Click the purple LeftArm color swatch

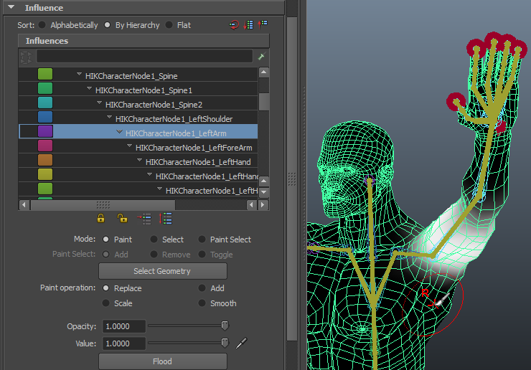point(45,132)
